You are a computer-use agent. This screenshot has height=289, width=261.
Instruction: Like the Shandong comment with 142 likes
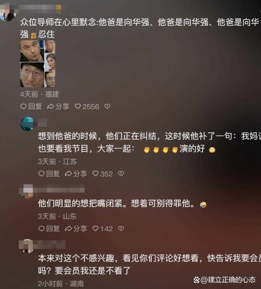(x=103, y=229)
